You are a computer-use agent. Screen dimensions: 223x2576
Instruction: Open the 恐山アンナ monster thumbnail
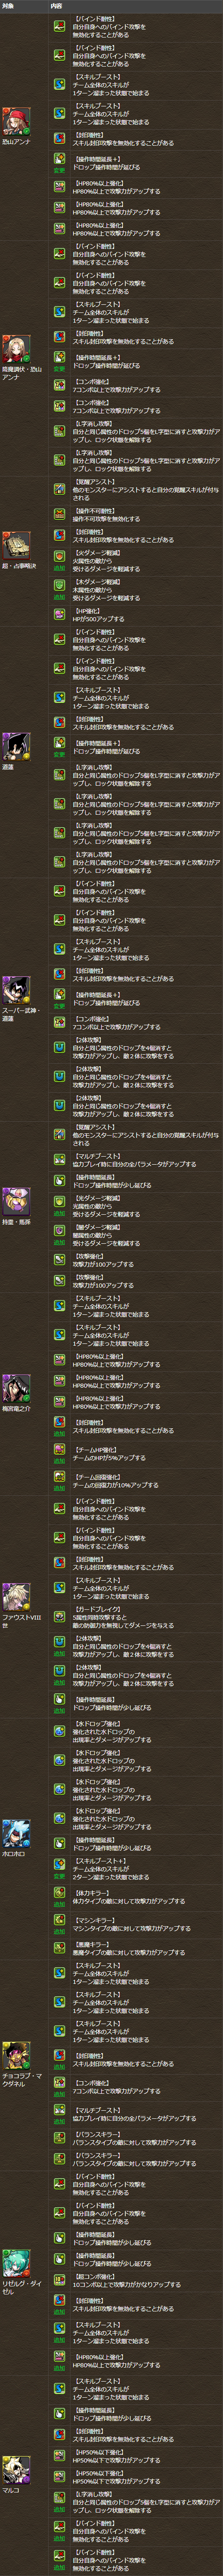[x=16, y=121]
